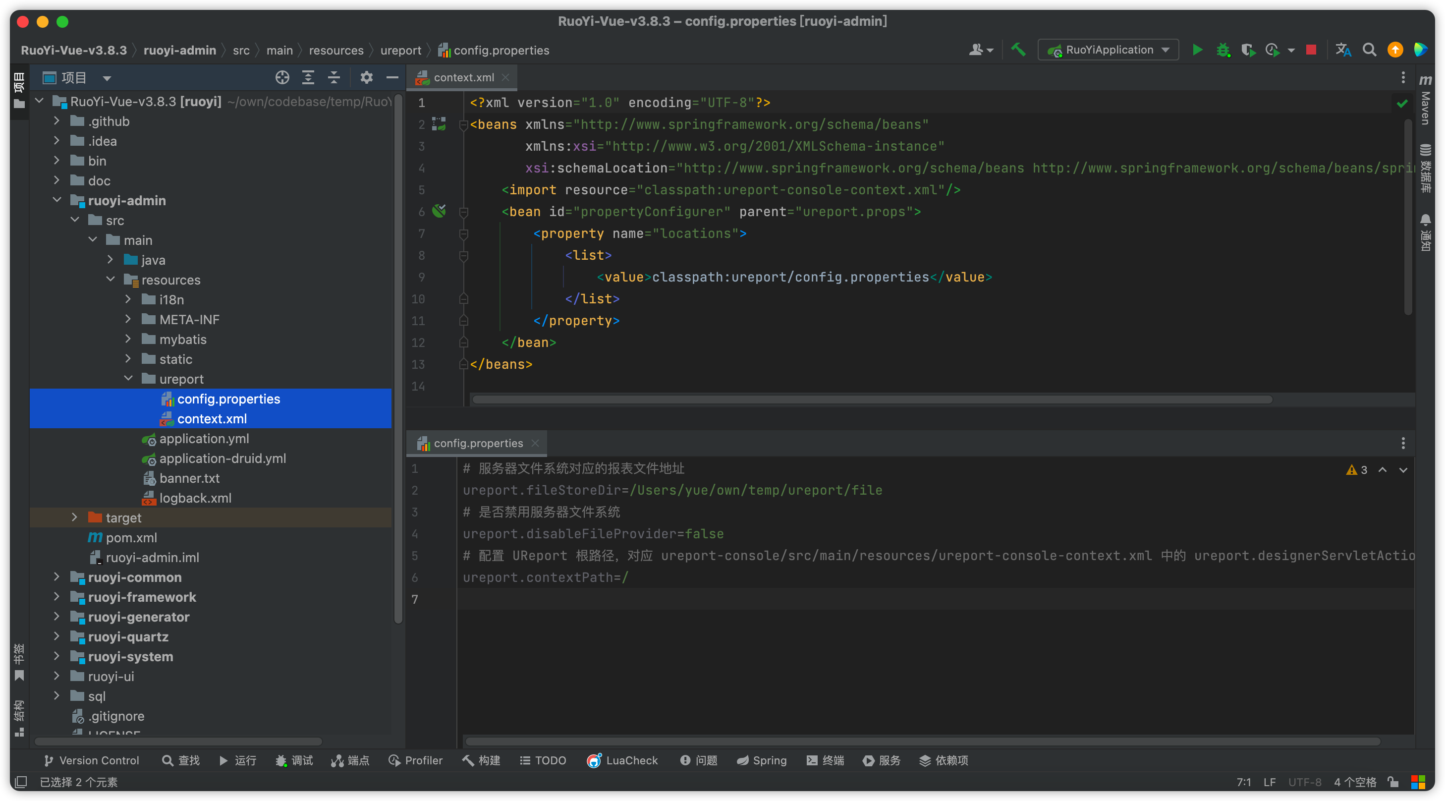Click LF line separator in status bar

1270,782
